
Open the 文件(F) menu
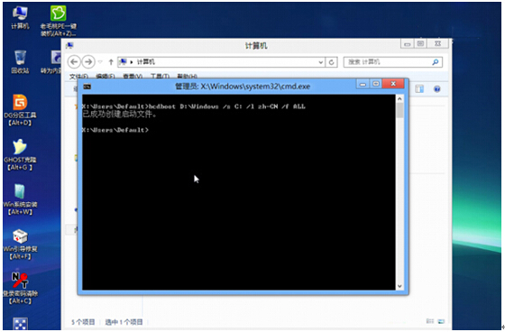[78, 77]
